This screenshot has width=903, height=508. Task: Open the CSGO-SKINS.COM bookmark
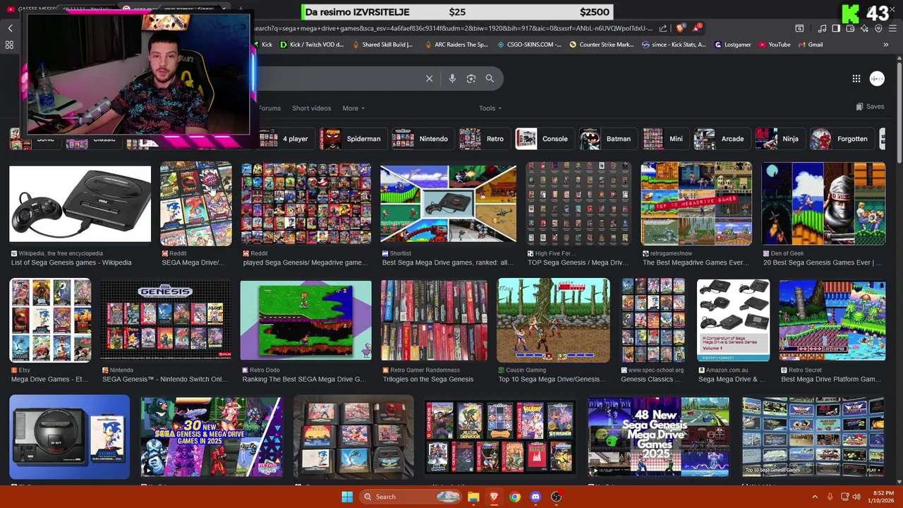(529, 44)
